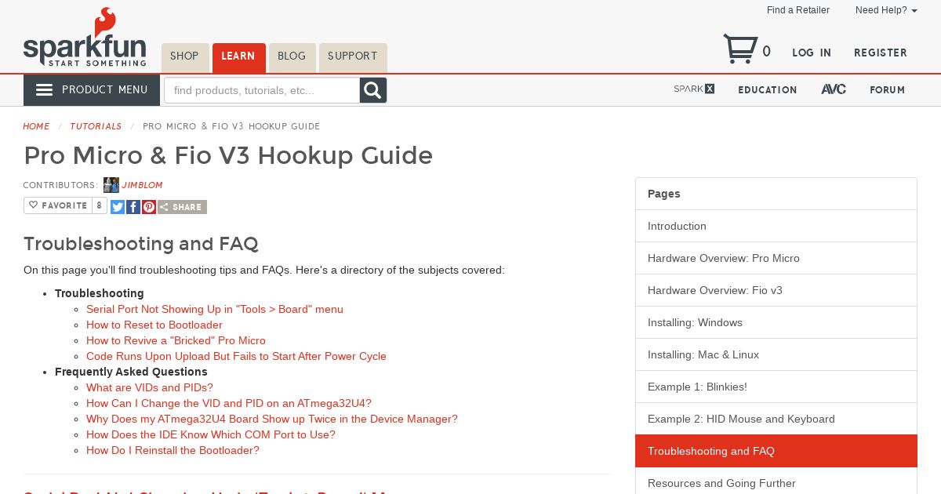Click the Share button
The image size is (941, 494).
182,207
